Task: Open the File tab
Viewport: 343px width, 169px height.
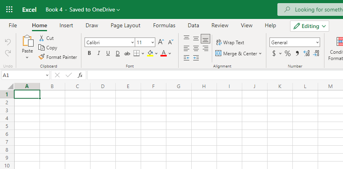Action: (x=13, y=26)
